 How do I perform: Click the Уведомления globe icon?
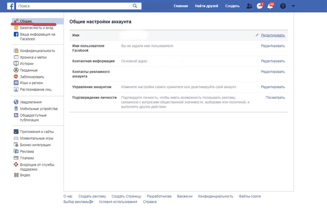(x=16, y=102)
